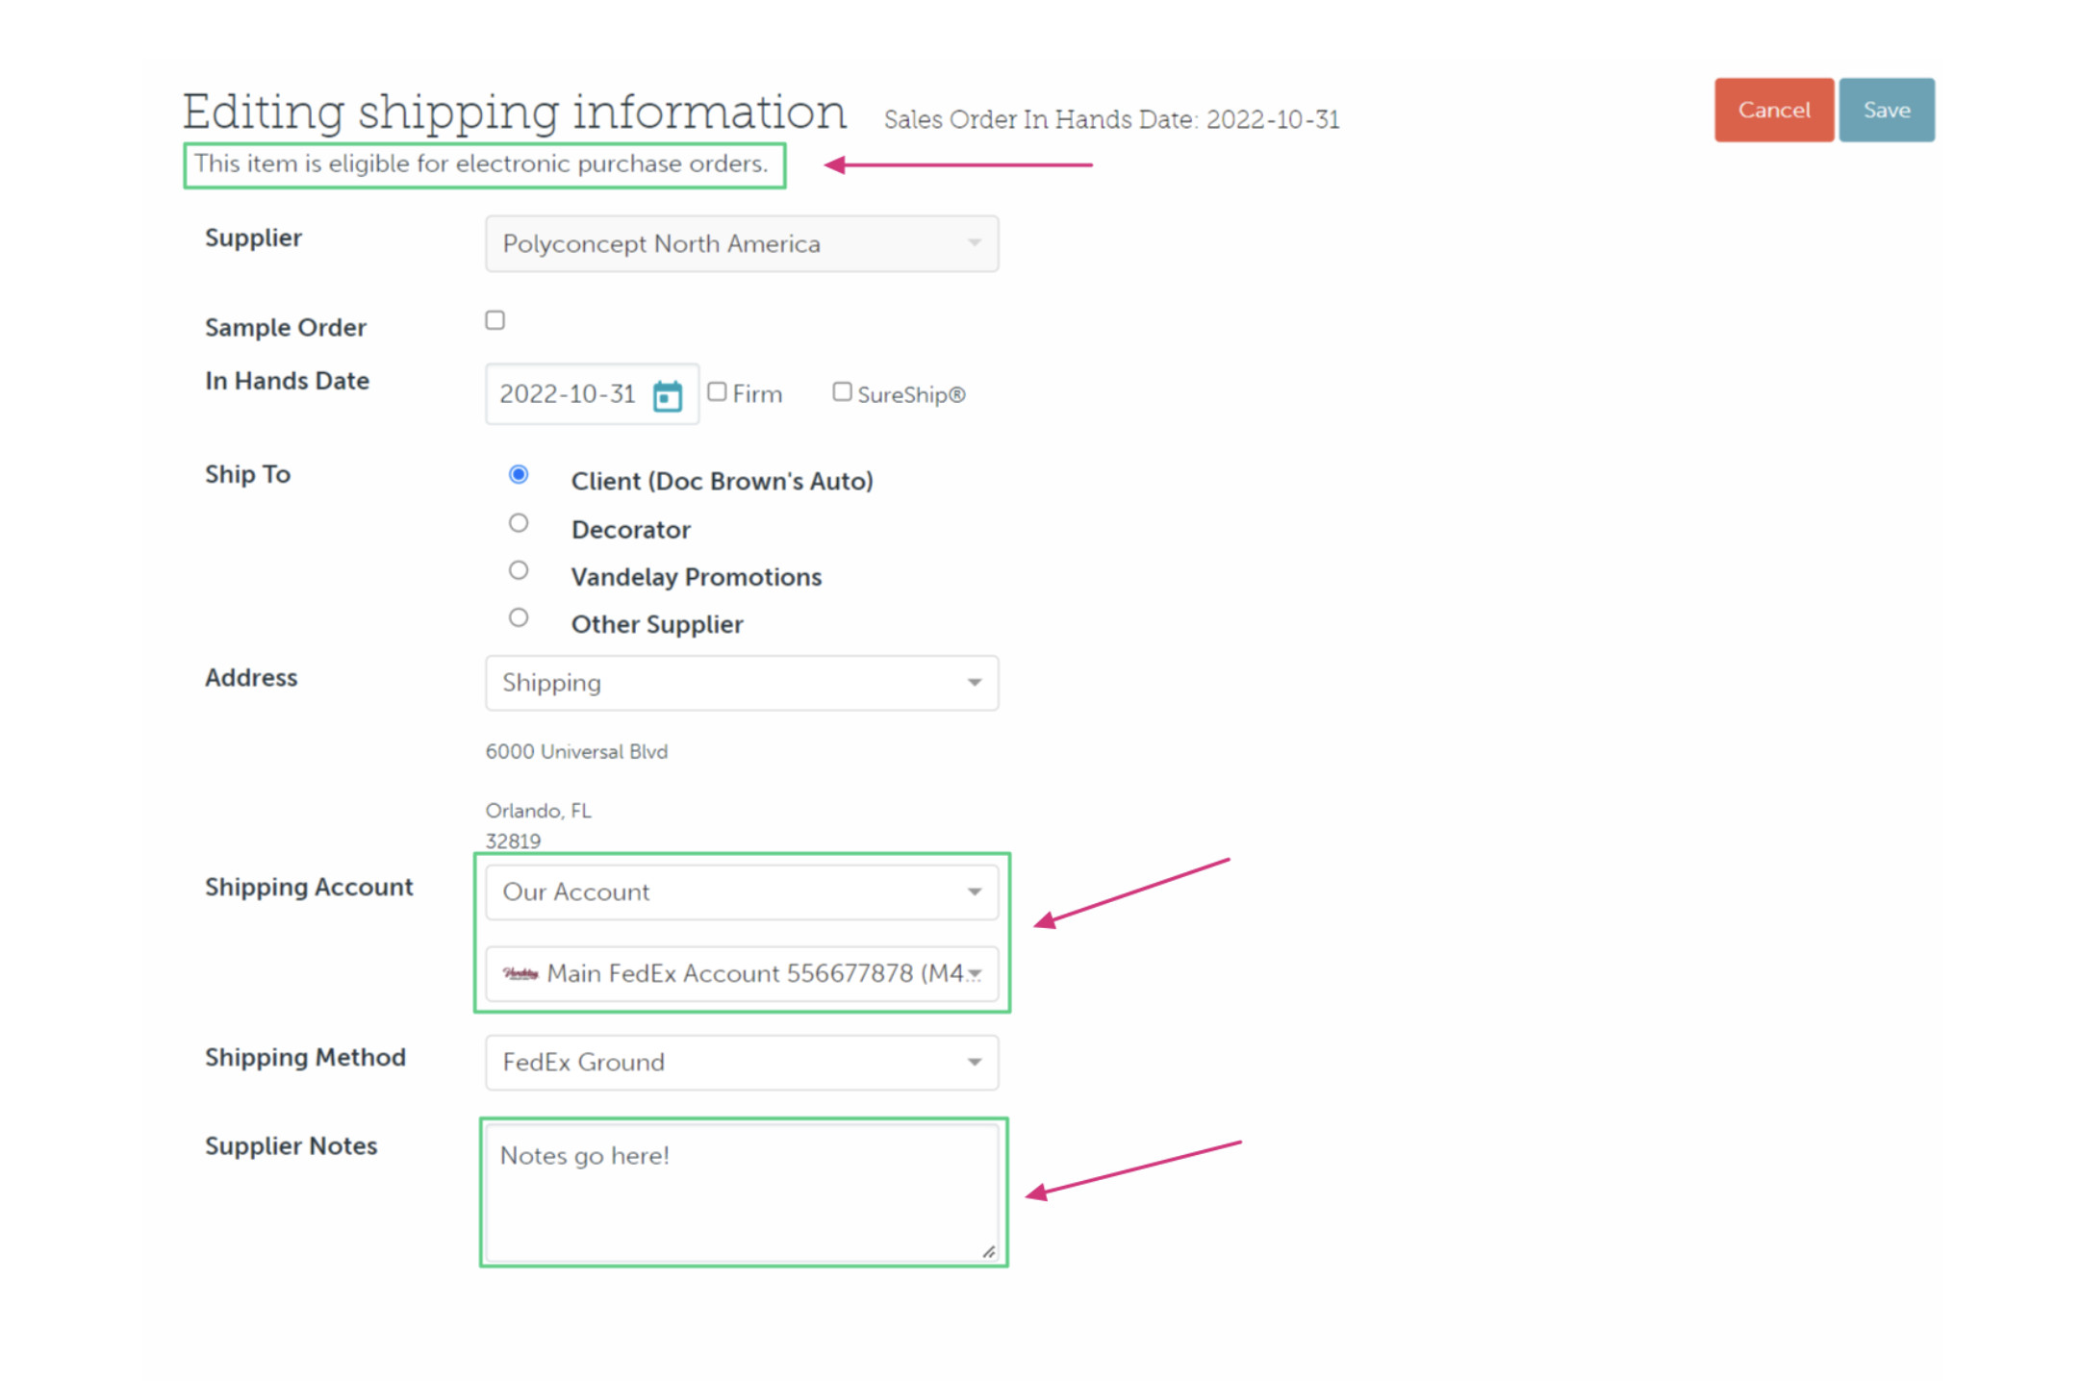Select the Other Supplier option

(519, 617)
